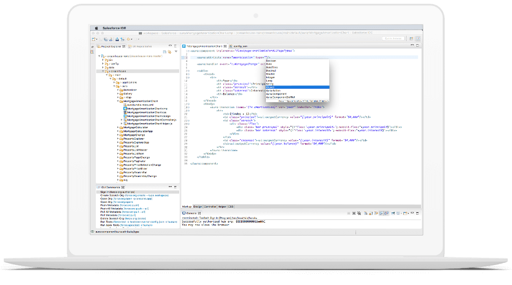Collapse the MortgageAmortizationChart folder

[118, 101]
